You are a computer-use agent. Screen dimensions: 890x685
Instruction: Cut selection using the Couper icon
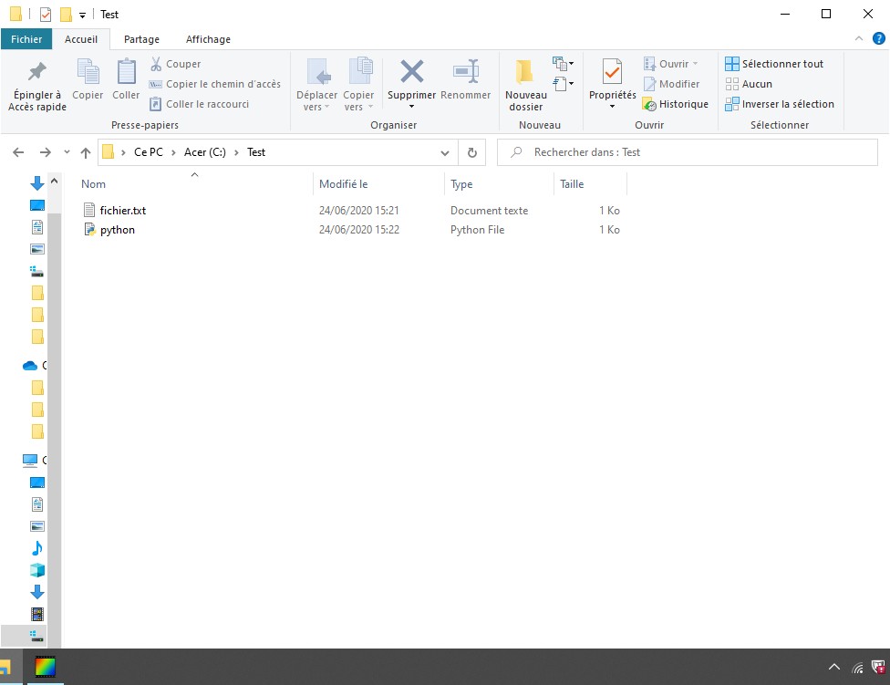coord(157,64)
